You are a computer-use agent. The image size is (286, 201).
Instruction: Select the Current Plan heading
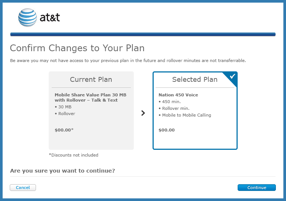[91, 80]
